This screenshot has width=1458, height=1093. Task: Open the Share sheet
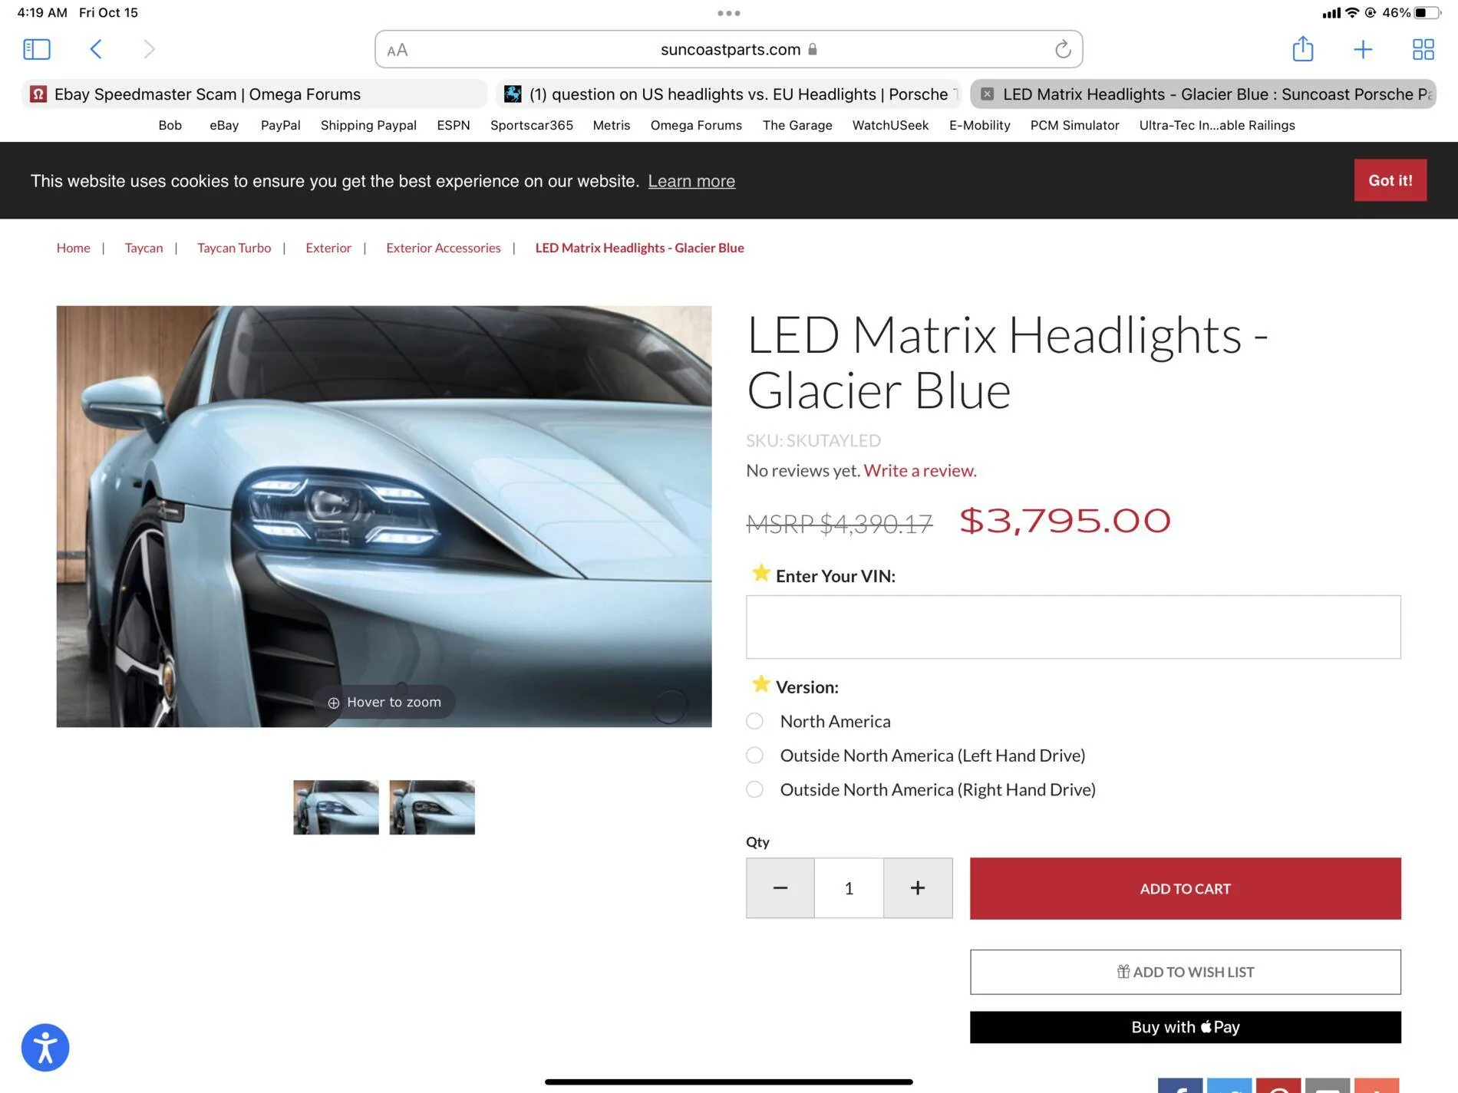tap(1302, 49)
